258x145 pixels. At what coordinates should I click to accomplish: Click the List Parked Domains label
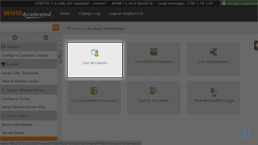[154, 62]
